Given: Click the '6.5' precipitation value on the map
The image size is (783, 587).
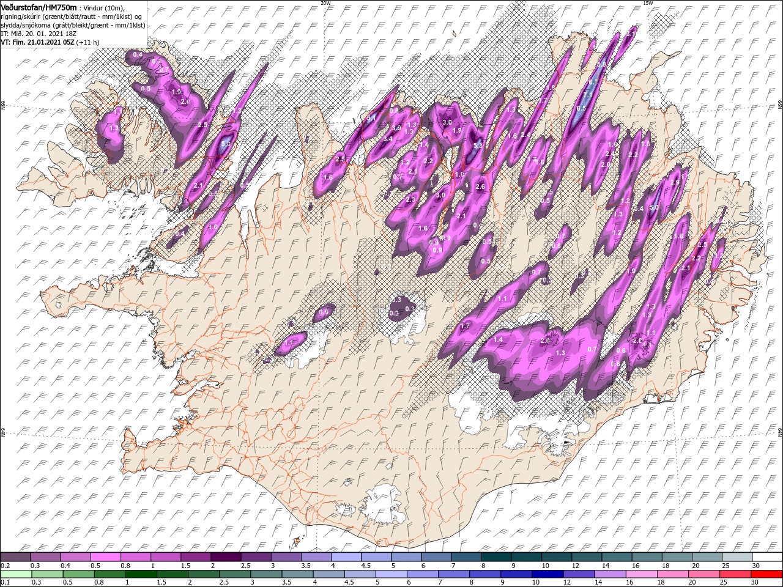Looking at the screenshot, I should pyautogui.click(x=581, y=109).
